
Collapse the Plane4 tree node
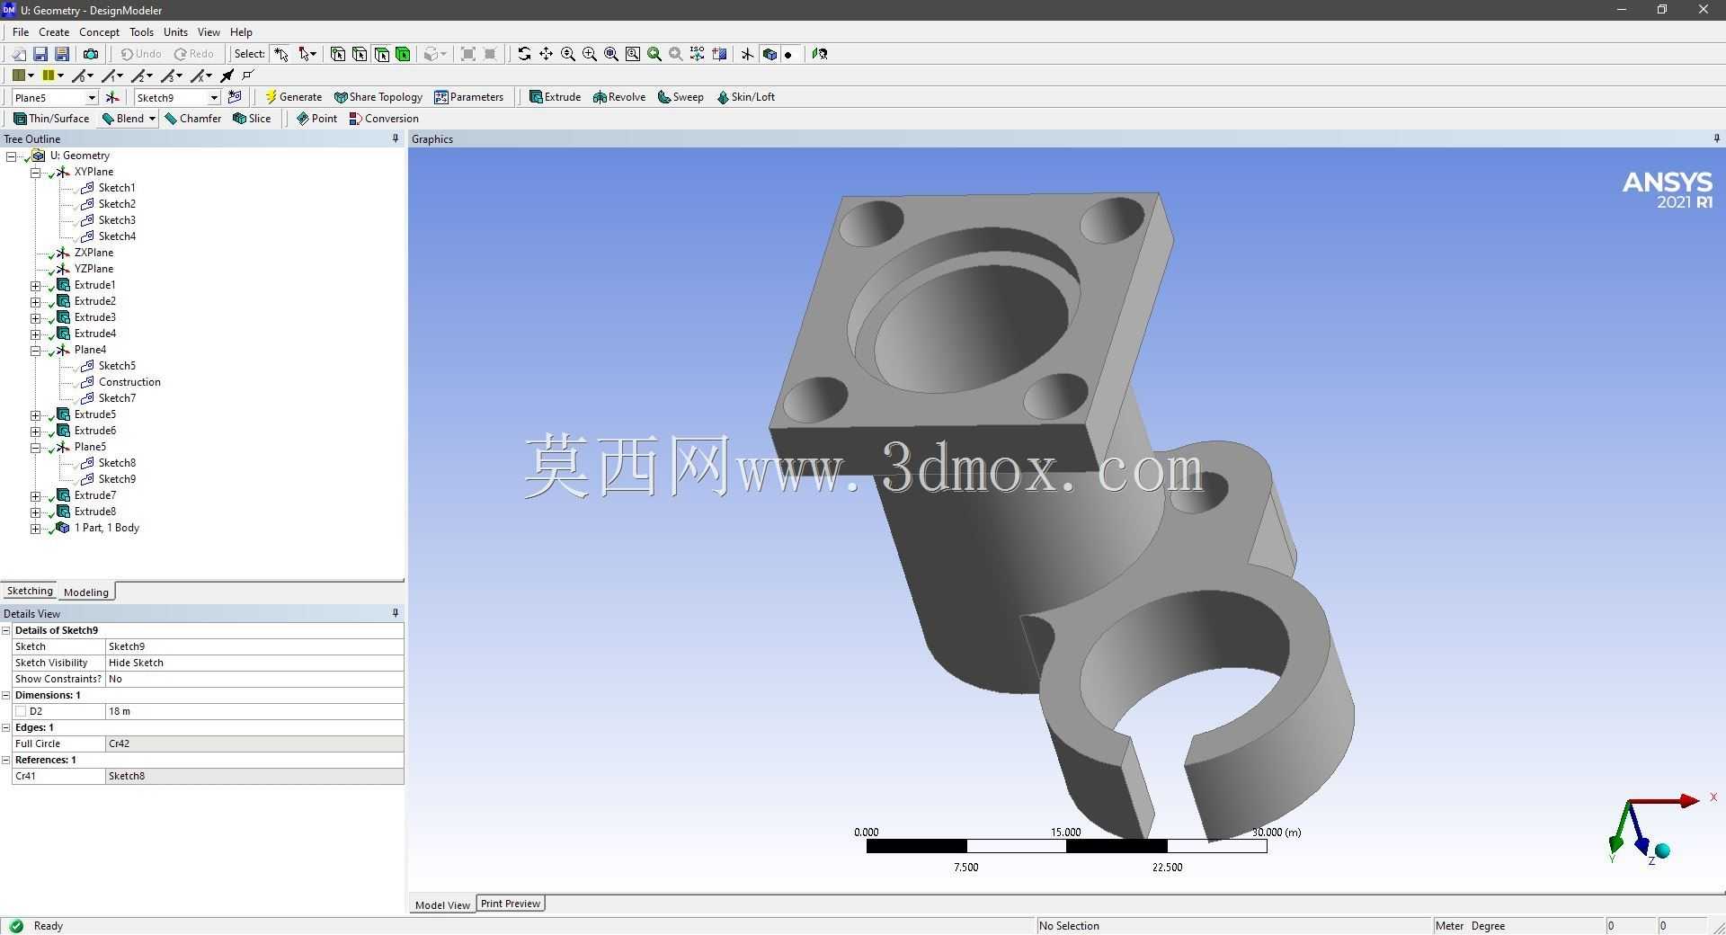[x=35, y=350]
